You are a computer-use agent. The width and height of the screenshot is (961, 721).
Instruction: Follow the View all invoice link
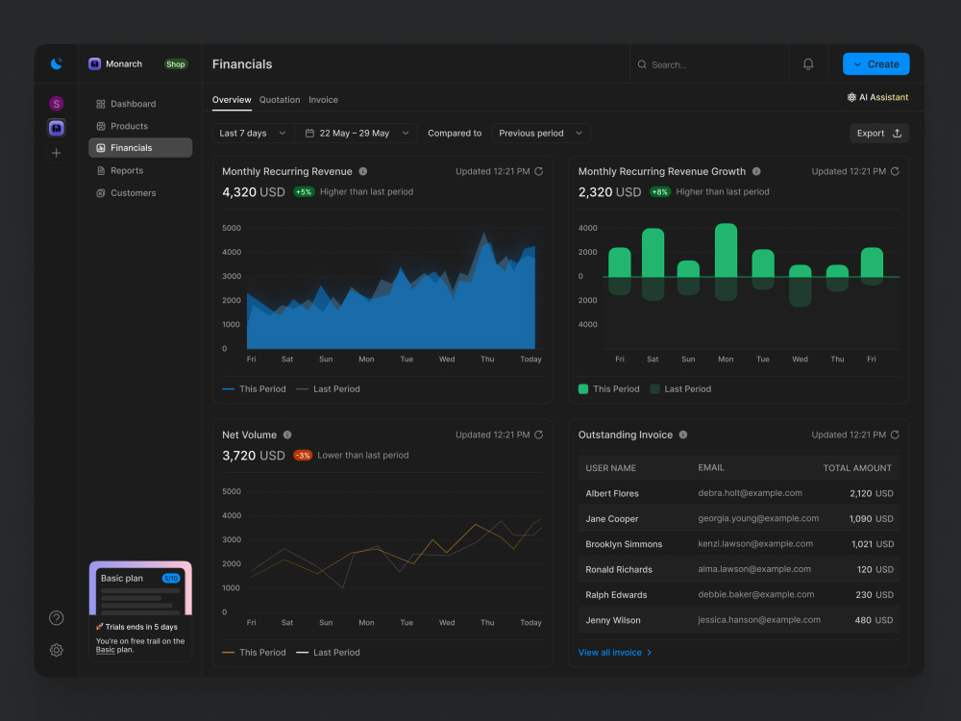tap(615, 653)
